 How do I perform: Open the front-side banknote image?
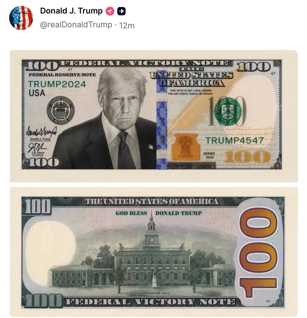coord(154,116)
